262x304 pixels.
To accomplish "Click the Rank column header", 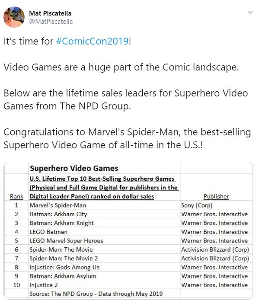I will click(16, 196).
